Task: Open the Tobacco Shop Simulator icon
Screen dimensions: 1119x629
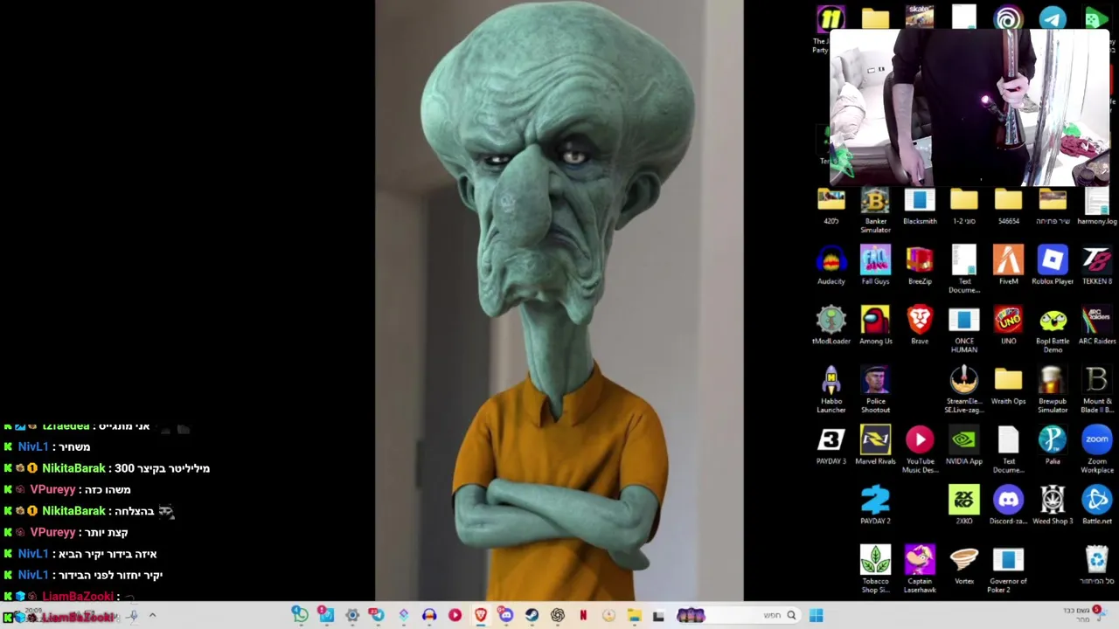Action: [875, 569]
